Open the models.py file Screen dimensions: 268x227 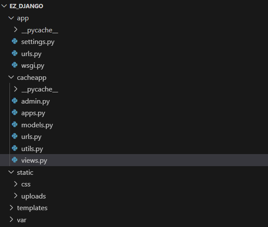click(37, 125)
